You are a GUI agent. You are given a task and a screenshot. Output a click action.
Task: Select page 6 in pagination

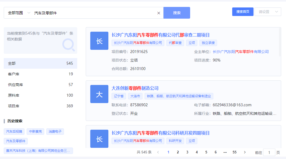[x=216, y=152]
